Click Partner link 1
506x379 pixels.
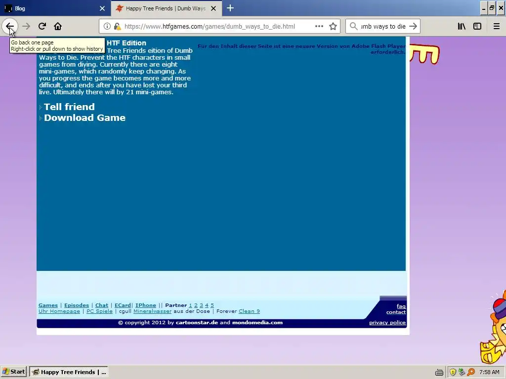(x=190, y=305)
